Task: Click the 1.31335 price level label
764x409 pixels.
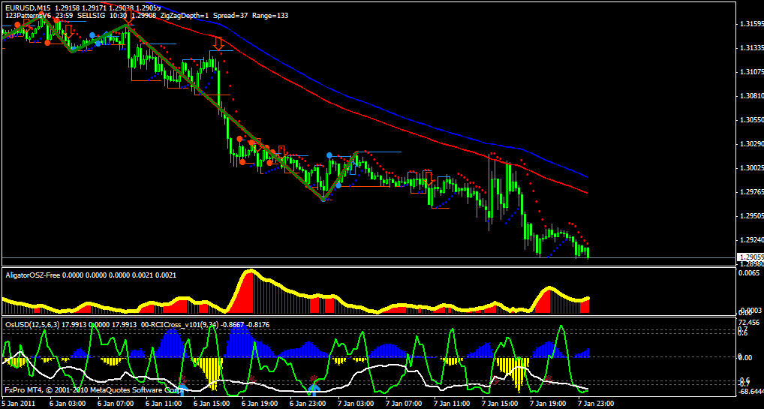Action: (x=750, y=48)
